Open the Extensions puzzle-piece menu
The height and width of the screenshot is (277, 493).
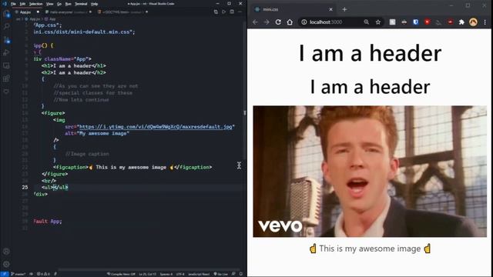click(x=461, y=22)
